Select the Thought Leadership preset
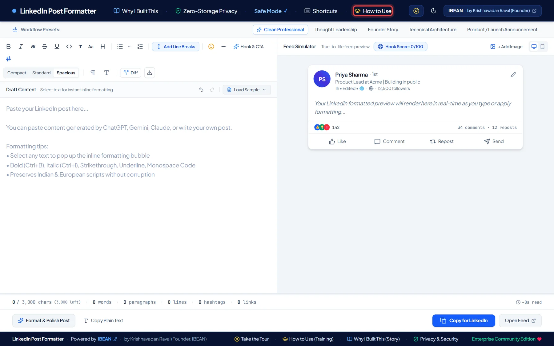The width and height of the screenshot is (554, 346). (x=335, y=29)
